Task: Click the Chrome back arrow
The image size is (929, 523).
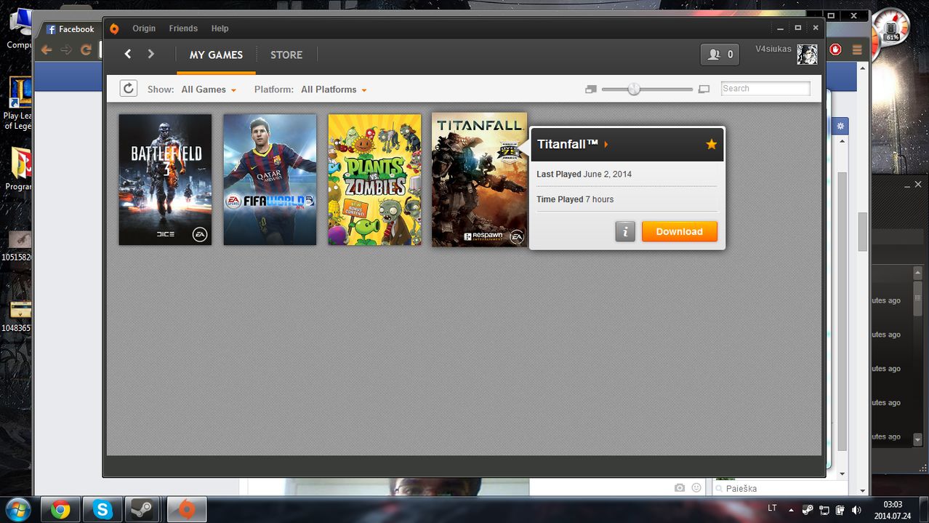Action: pos(47,49)
